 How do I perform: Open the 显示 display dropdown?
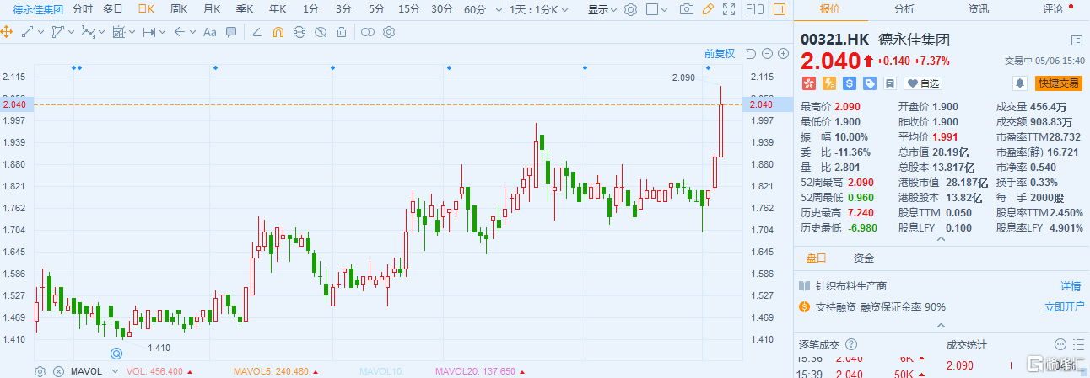coord(602,10)
